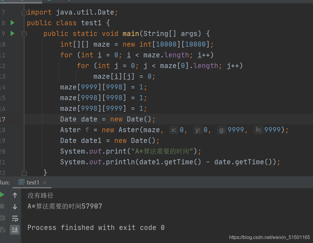Viewport: 313px width, 243px height.
Task: Click the maze[9998][9999] = 1 statement
Action: click(104, 108)
